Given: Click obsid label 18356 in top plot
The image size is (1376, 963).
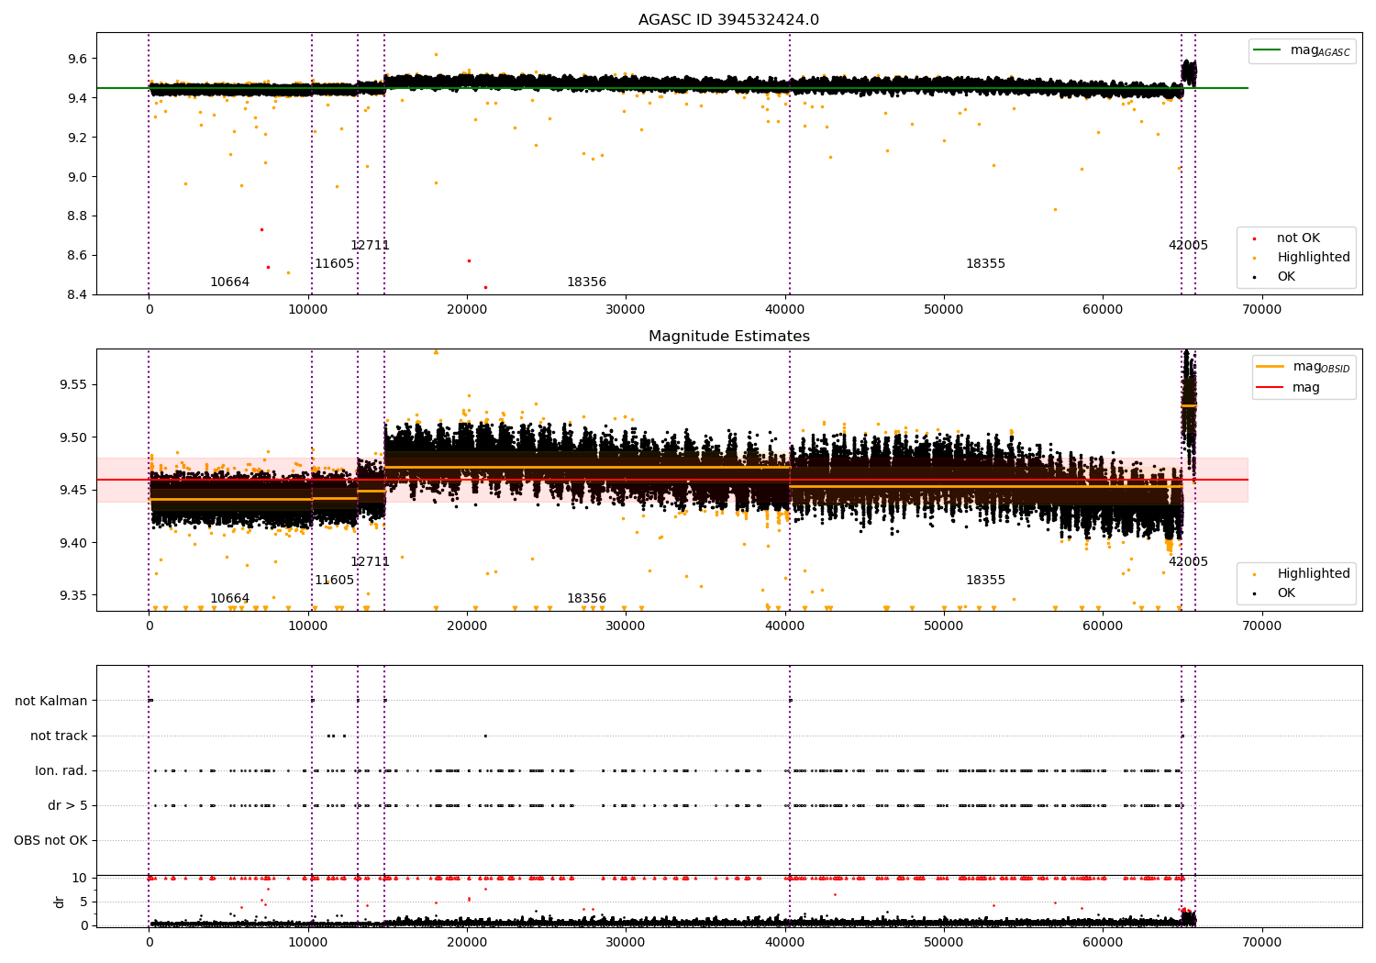Looking at the screenshot, I should point(586,282).
